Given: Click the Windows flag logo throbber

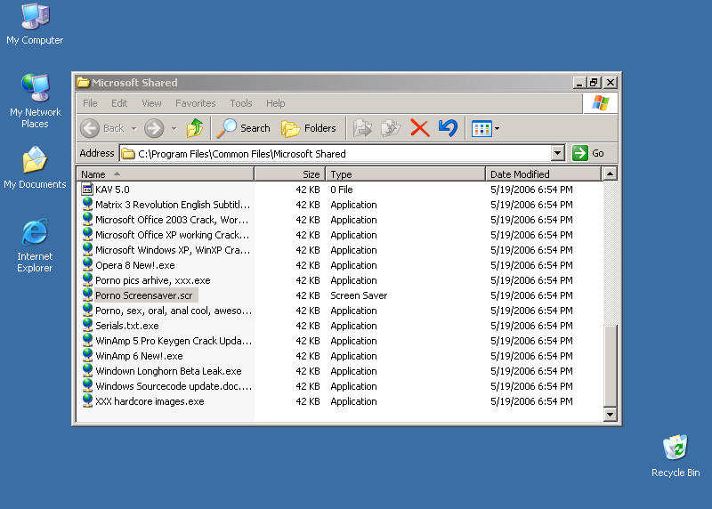Looking at the screenshot, I should (x=600, y=103).
